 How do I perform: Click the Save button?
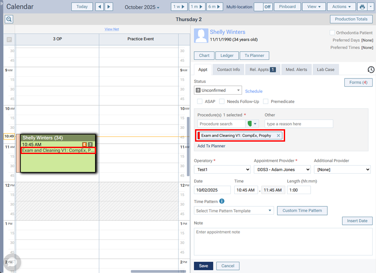pos(204,266)
